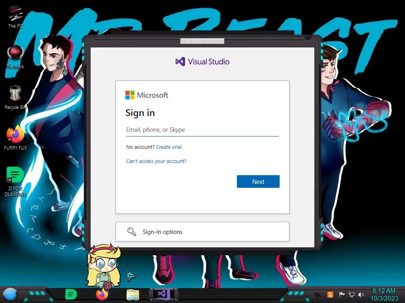Open the volume speaker tray icon
Screen dimensions: 405x303
pyautogui.click(x=361, y=294)
